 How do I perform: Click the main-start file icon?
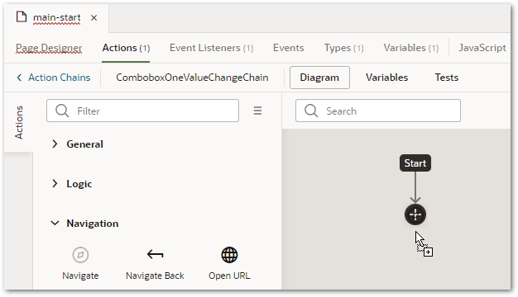pos(22,16)
